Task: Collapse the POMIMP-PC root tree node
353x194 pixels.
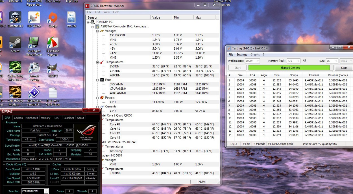Action: (x=88, y=22)
